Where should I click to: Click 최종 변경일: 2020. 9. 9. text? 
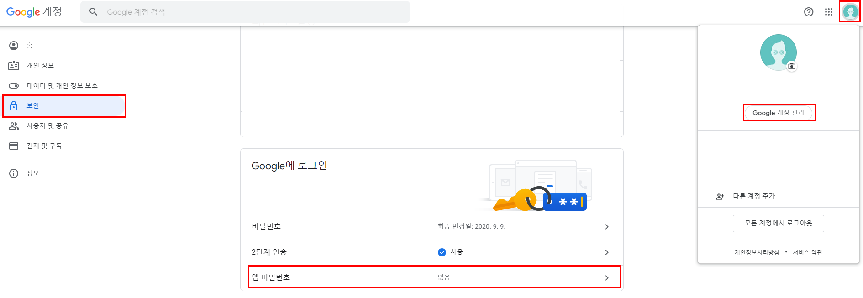(471, 226)
